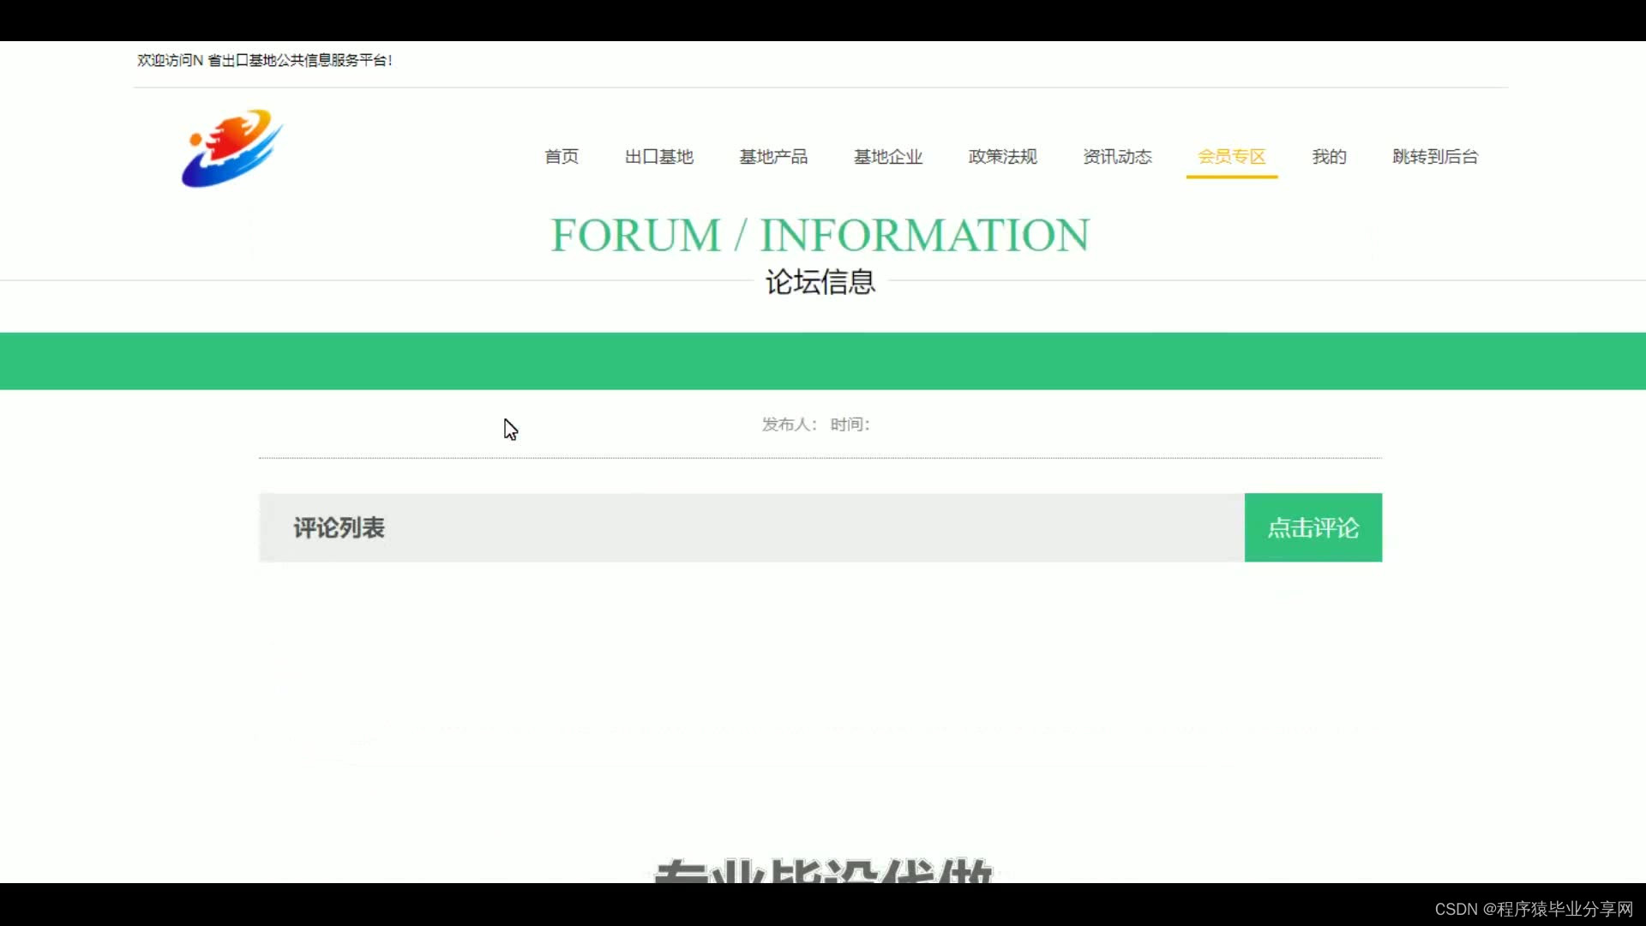Screen dimensions: 1646x926
Task: Click the welcome message at top
Action: coord(264,60)
